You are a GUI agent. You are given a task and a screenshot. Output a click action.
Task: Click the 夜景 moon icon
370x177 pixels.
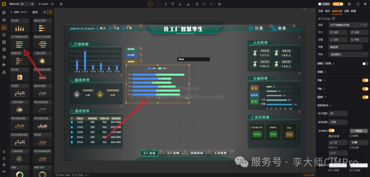click(274, 28)
